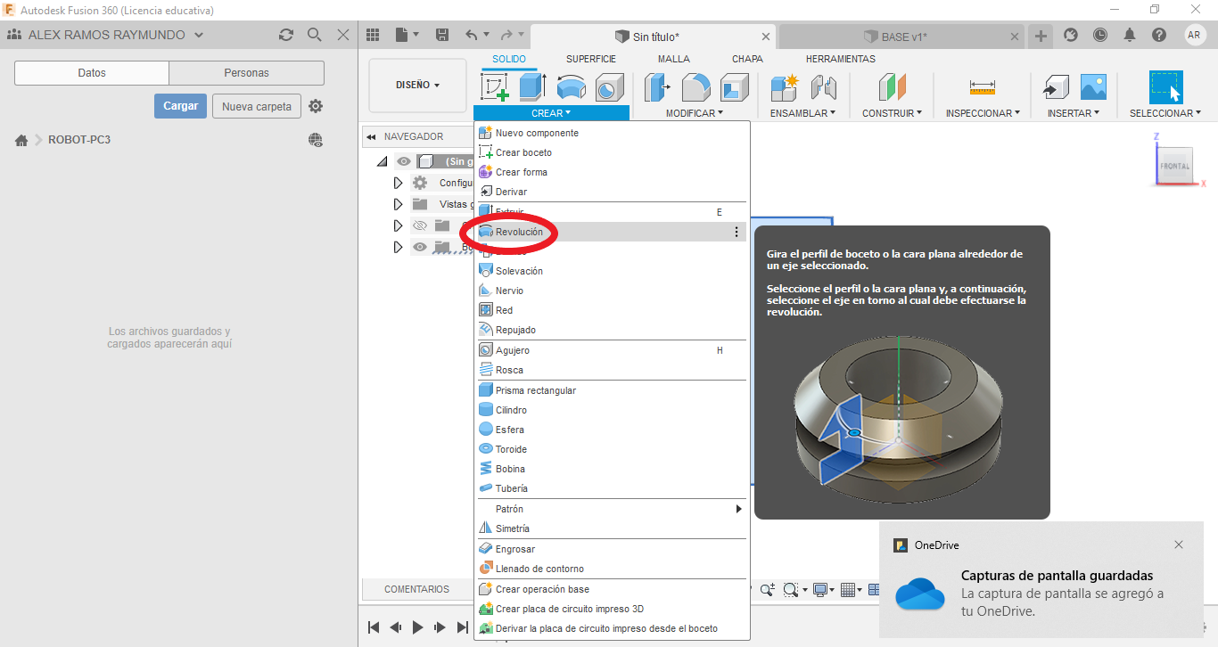Click the selection tool icon

point(1165,87)
